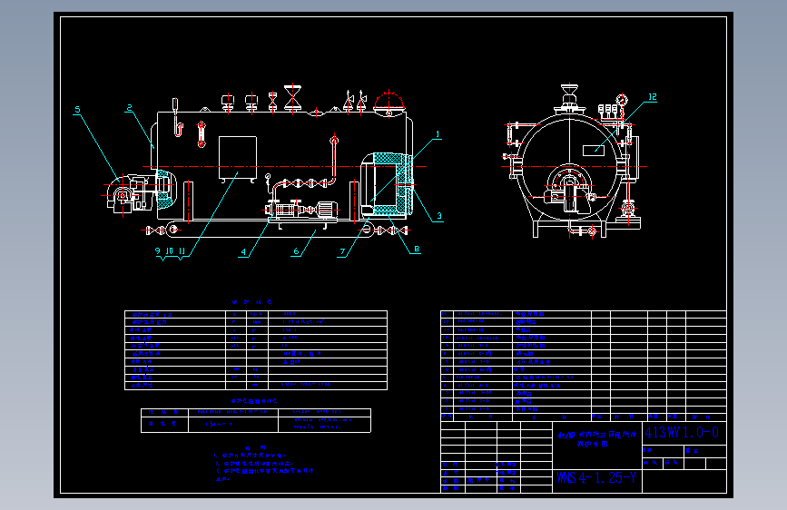Image resolution: width=787 pixels, height=510 pixels.
Task: Click the red semicircle manhole atop the boiler
Action: click(x=389, y=101)
